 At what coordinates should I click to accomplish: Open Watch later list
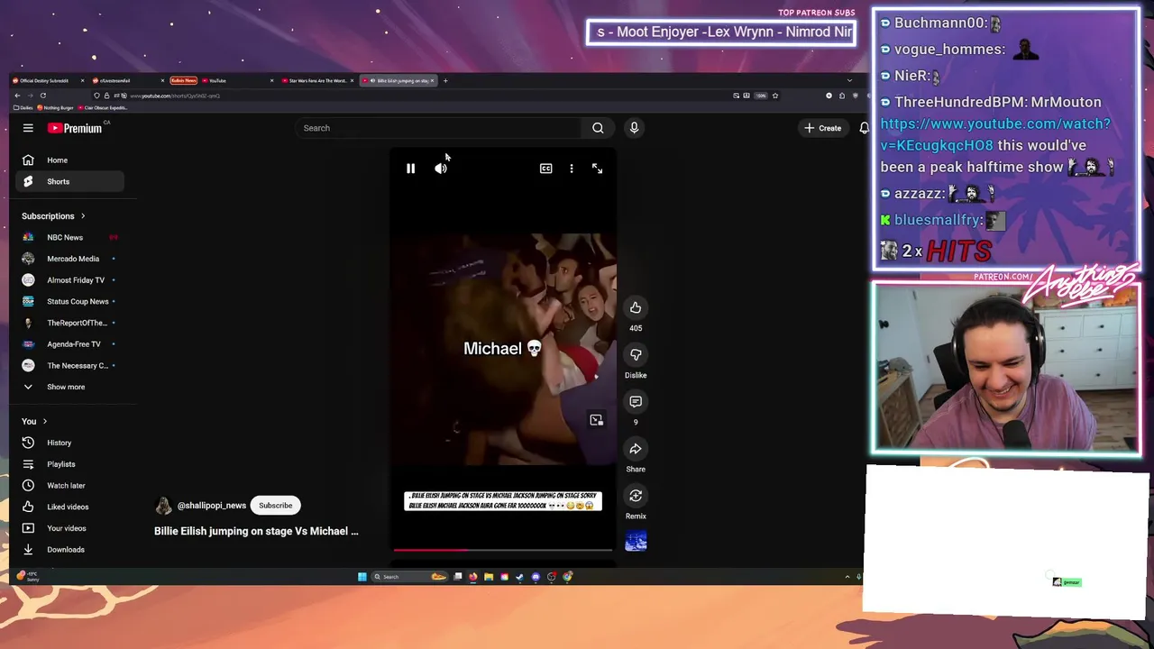[69, 486]
